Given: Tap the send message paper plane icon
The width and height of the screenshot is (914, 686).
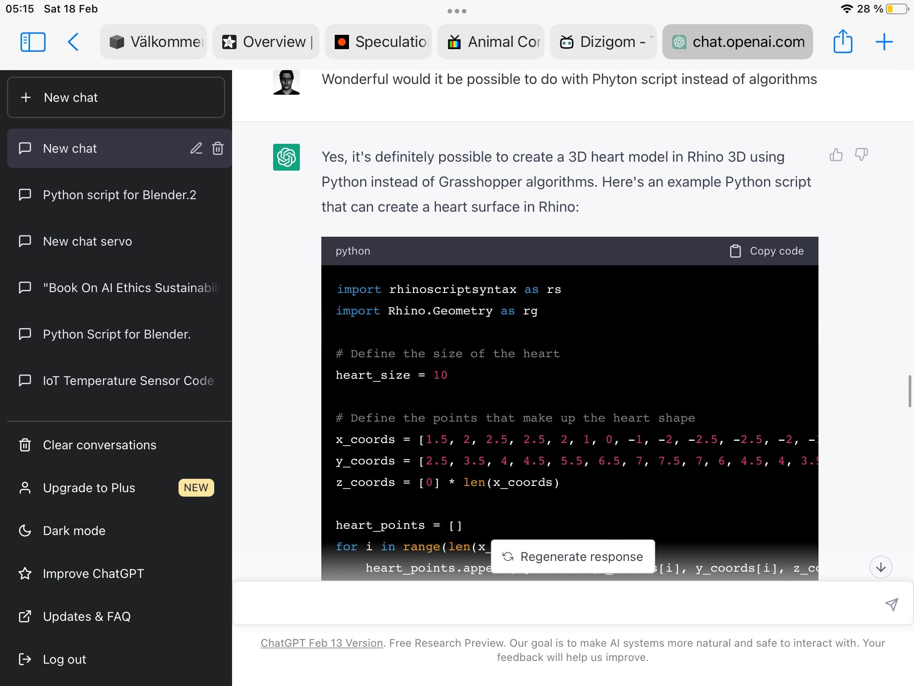Looking at the screenshot, I should tap(891, 604).
